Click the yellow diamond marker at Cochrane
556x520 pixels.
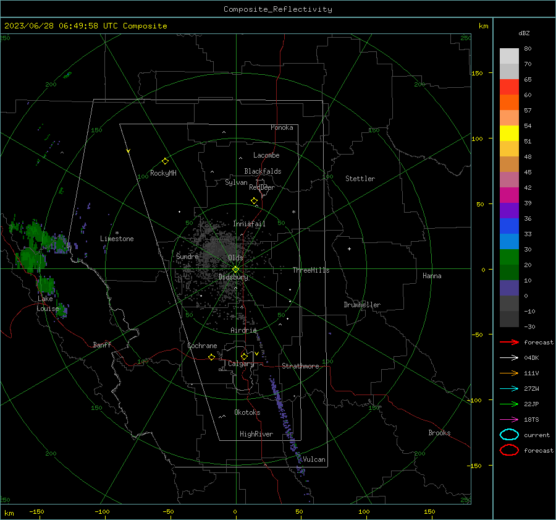pos(212,357)
